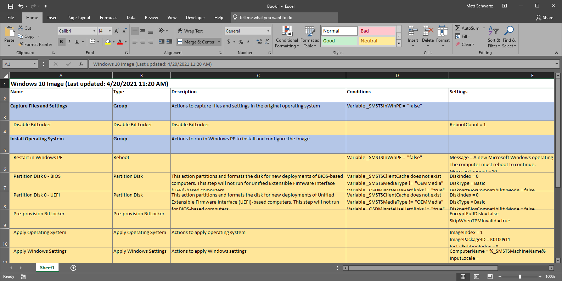The width and height of the screenshot is (562, 281).
Task: Click the Cut scissors command
Action: point(25,28)
